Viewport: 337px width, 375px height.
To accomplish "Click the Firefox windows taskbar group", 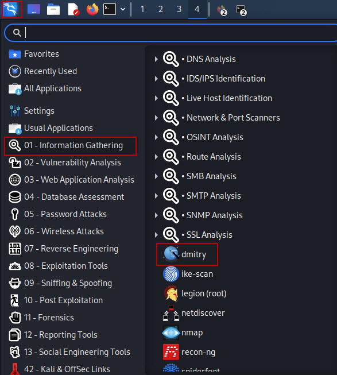I will [222, 10].
